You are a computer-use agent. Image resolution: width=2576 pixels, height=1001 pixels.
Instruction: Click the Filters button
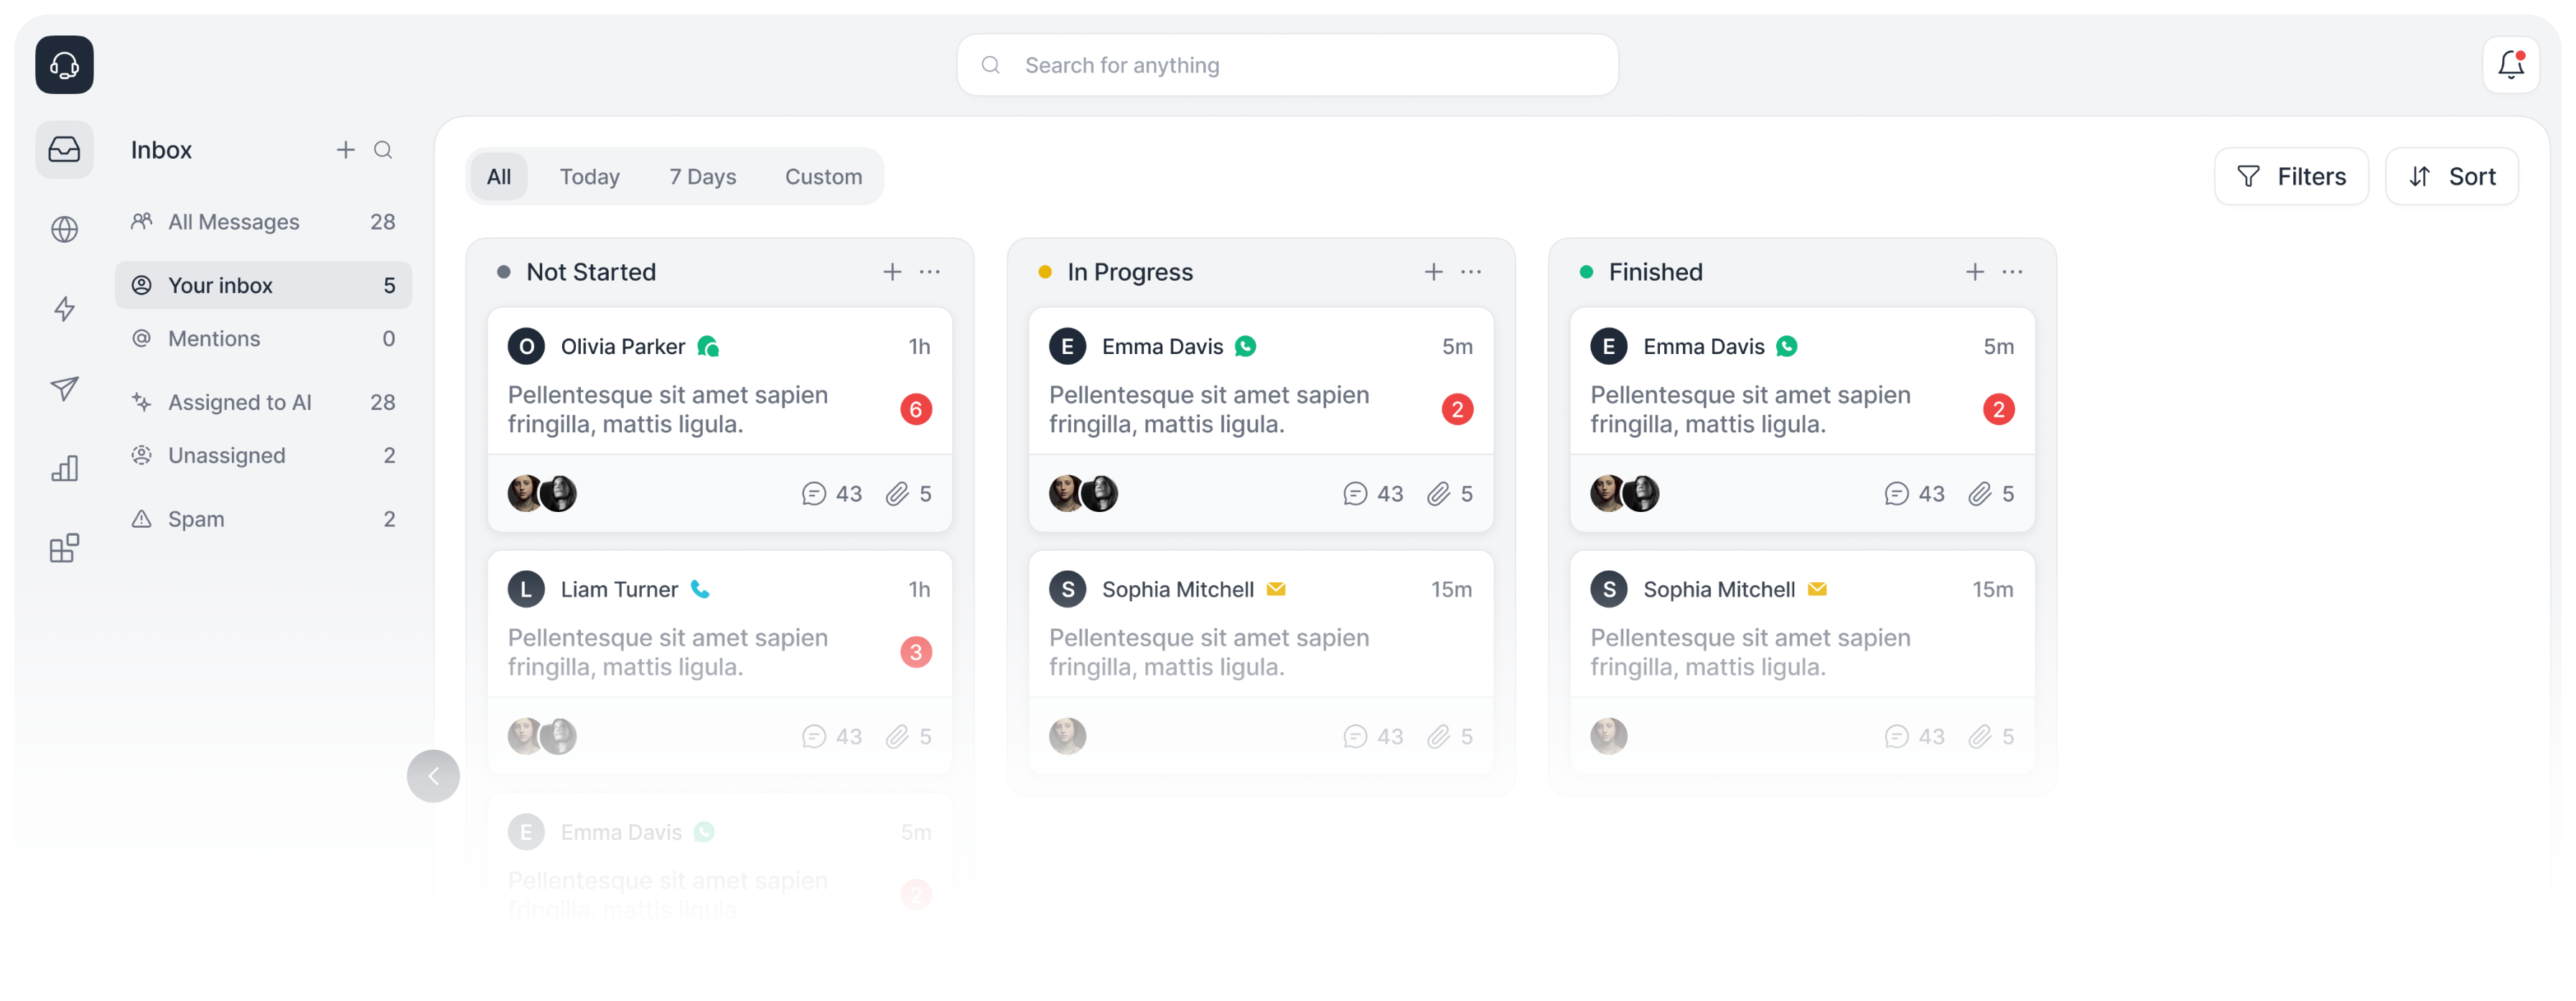pyautogui.click(x=2290, y=177)
